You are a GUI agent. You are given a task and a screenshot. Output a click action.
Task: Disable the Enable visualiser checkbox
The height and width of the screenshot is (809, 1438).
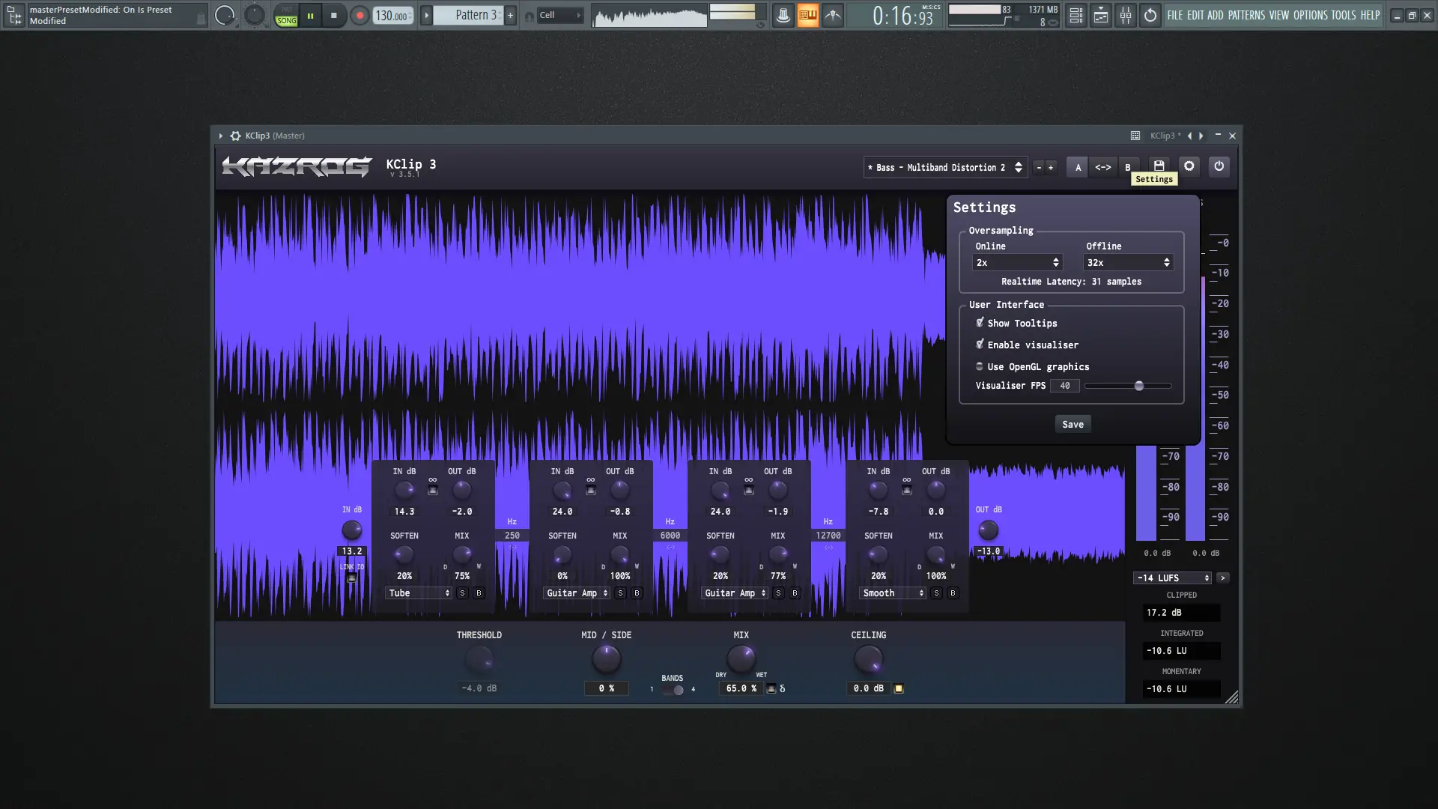[x=980, y=345]
